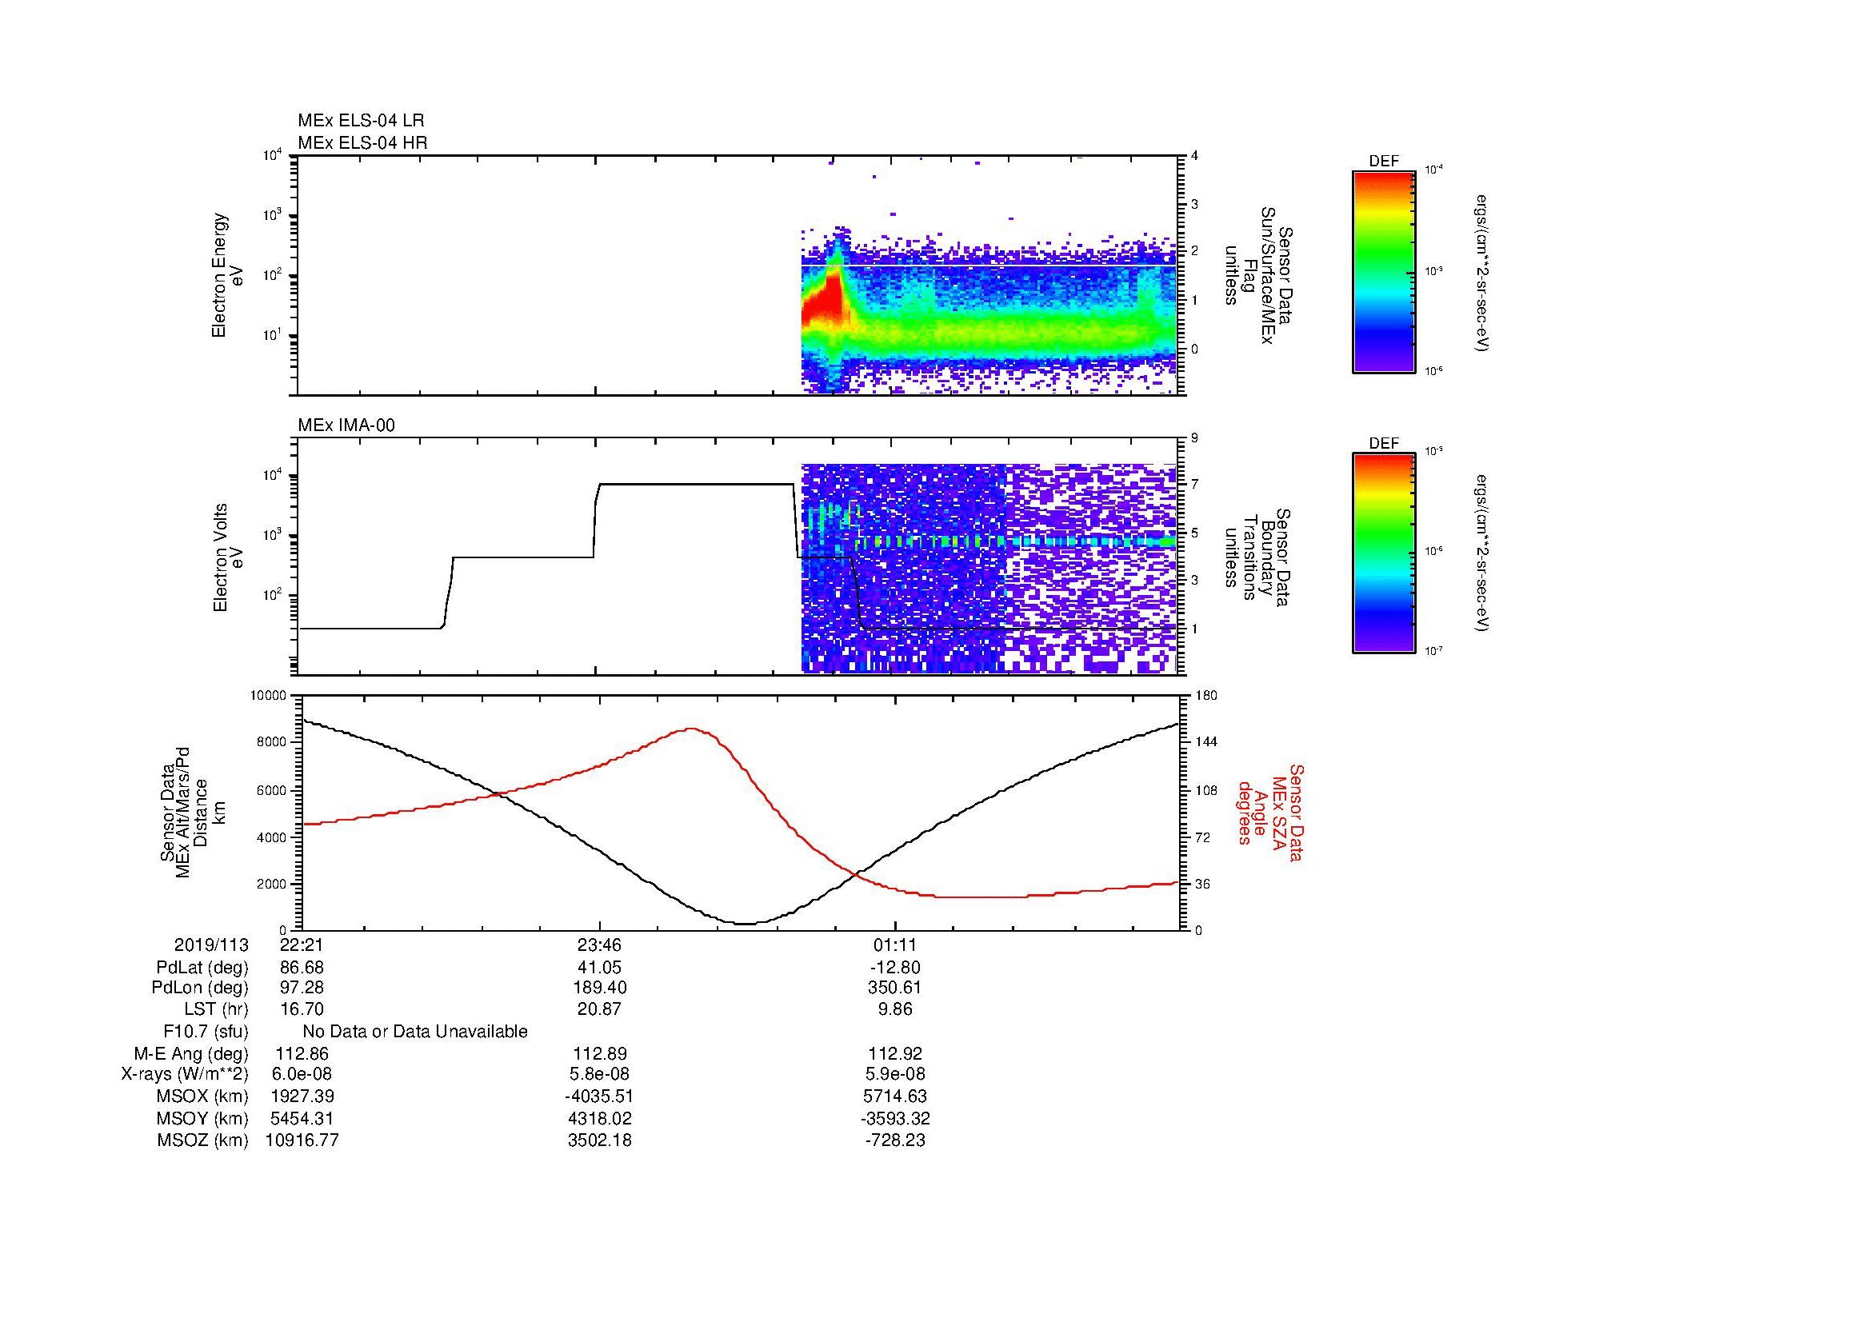Screen dimensions: 1871x1322
Task: Click the 'Boundary Transitions' right axis label
Action: tap(1257, 558)
